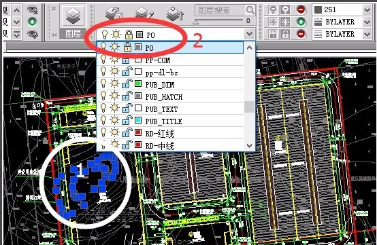Click the layer list scrollbar thumb
The image size is (377, 245).
249,107
